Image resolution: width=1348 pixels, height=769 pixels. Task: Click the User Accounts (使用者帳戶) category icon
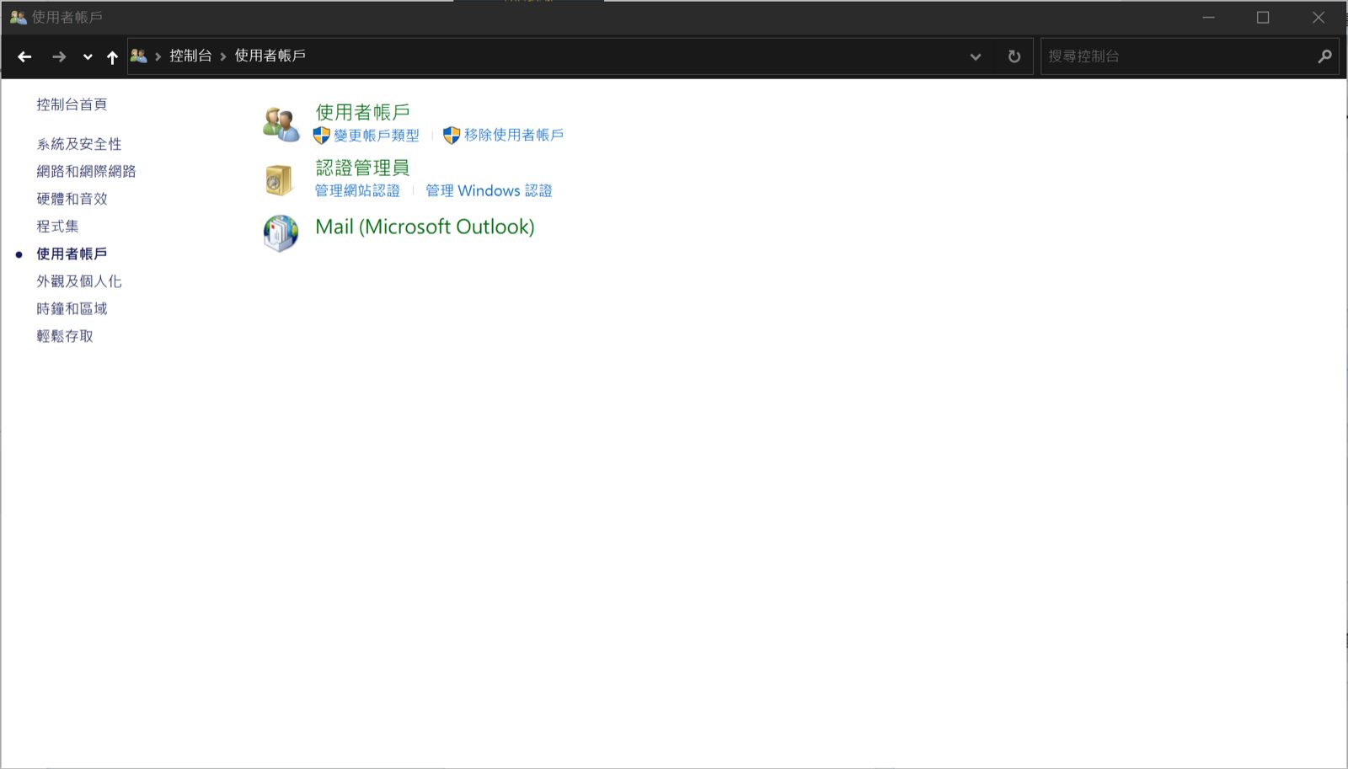pyautogui.click(x=281, y=124)
